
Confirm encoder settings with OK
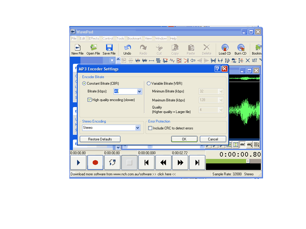tap(184, 139)
